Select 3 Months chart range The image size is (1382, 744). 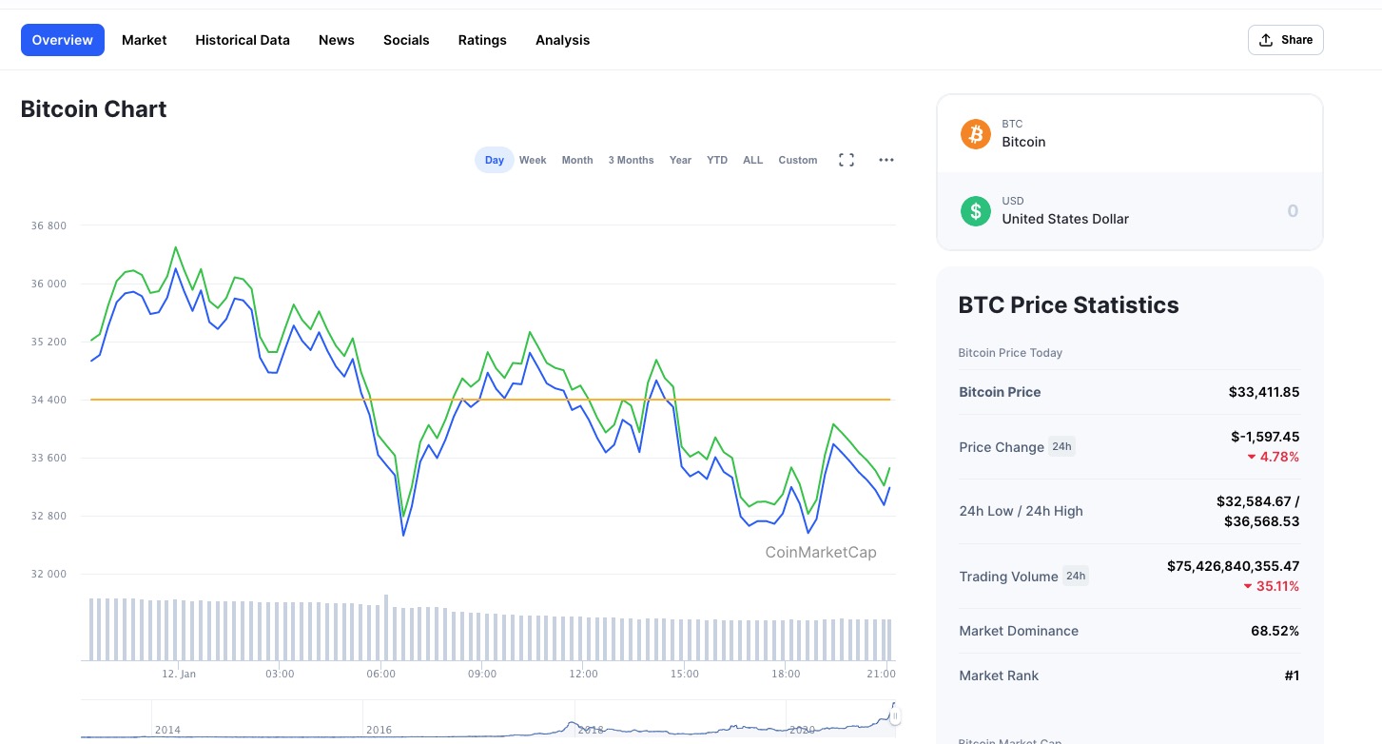pyautogui.click(x=632, y=160)
